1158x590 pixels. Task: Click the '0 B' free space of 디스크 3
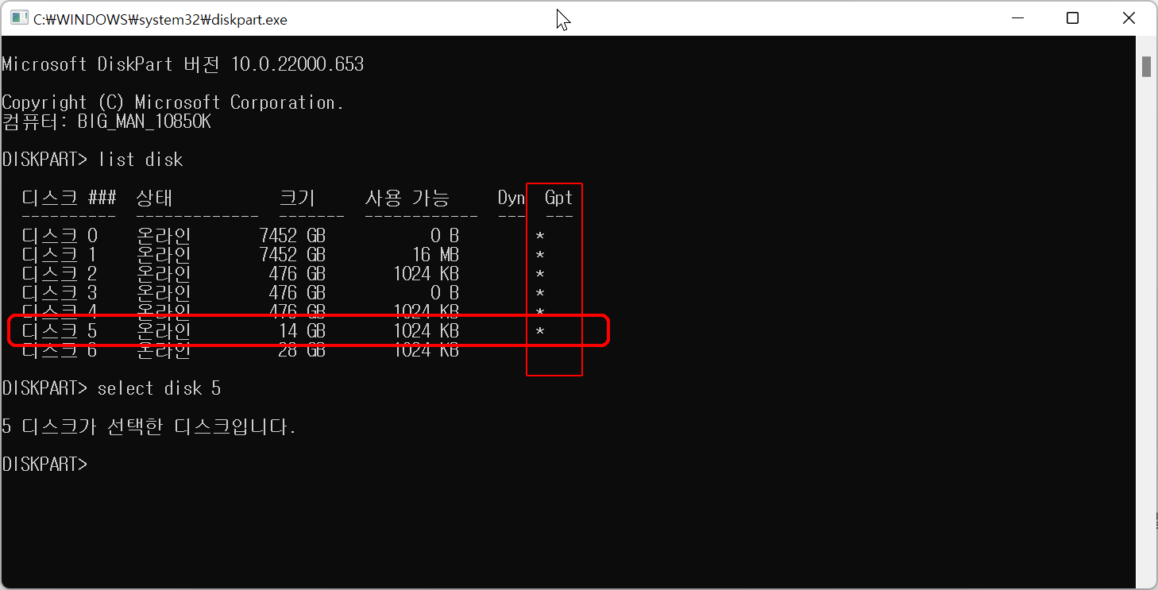[445, 293]
